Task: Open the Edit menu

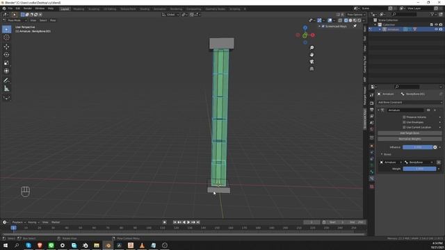Action: (18, 9)
